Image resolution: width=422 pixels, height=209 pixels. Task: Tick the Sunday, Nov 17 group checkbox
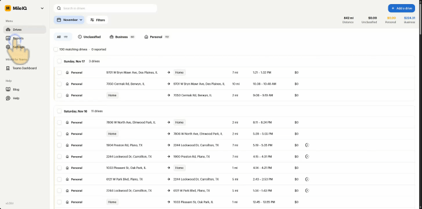coord(59,62)
